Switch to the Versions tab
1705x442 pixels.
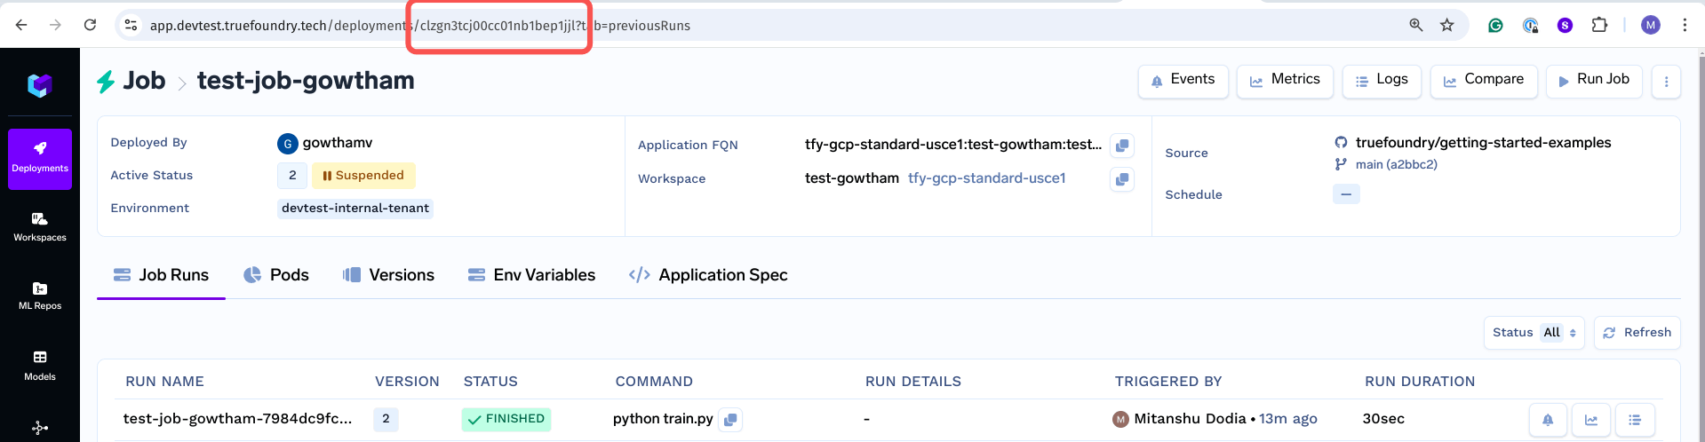click(x=388, y=275)
